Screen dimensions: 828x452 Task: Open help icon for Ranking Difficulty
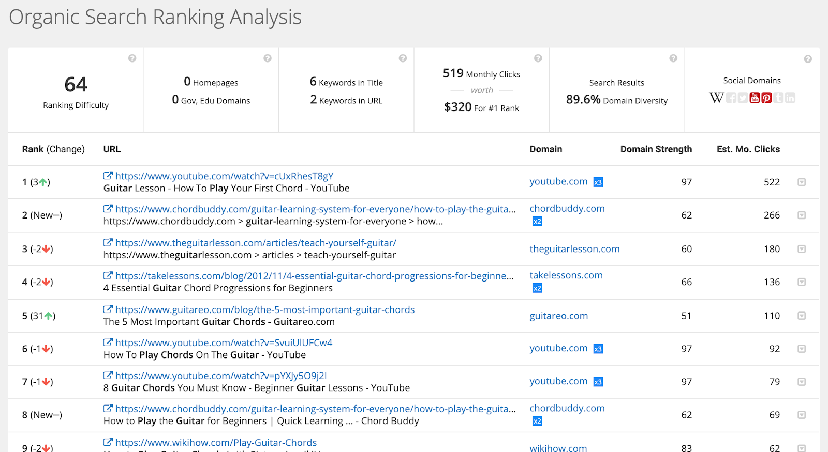coord(132,58)
